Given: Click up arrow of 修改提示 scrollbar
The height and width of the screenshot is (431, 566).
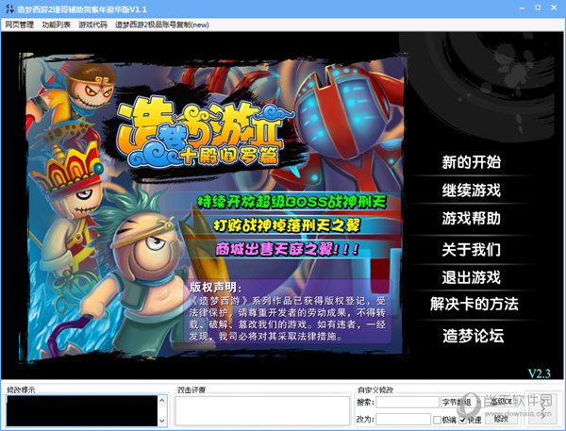Looking at the screenshot, I should click(x=162, y=400).
